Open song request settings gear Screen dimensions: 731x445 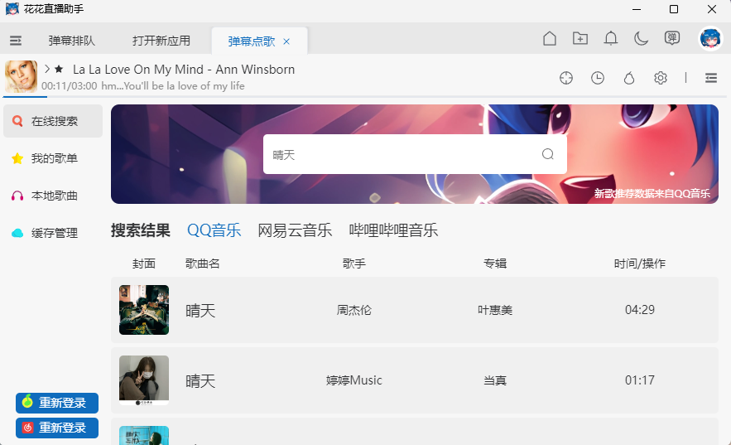coord(660,78)
